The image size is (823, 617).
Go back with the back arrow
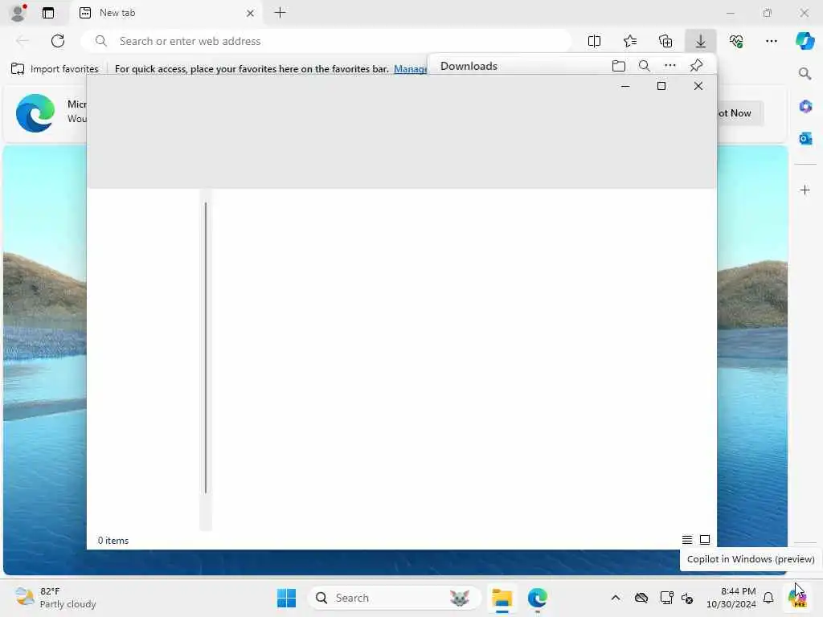(x=22, y=41)
